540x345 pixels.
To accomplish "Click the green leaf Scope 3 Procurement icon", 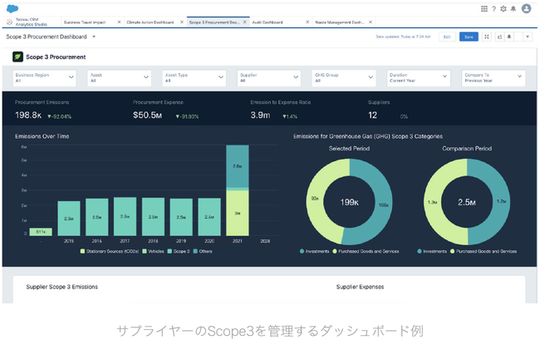I will [x=17, y=57].
